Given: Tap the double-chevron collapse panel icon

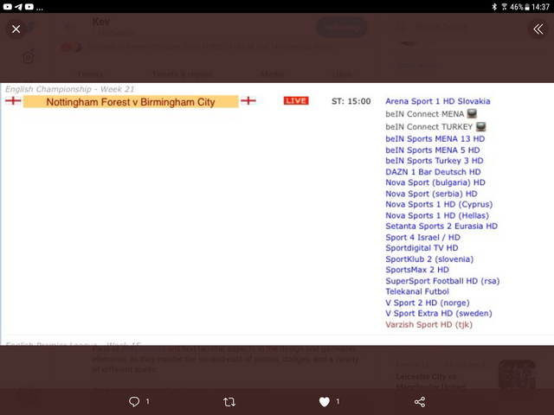Looking at the screenshot, I should tap(538, 29).
